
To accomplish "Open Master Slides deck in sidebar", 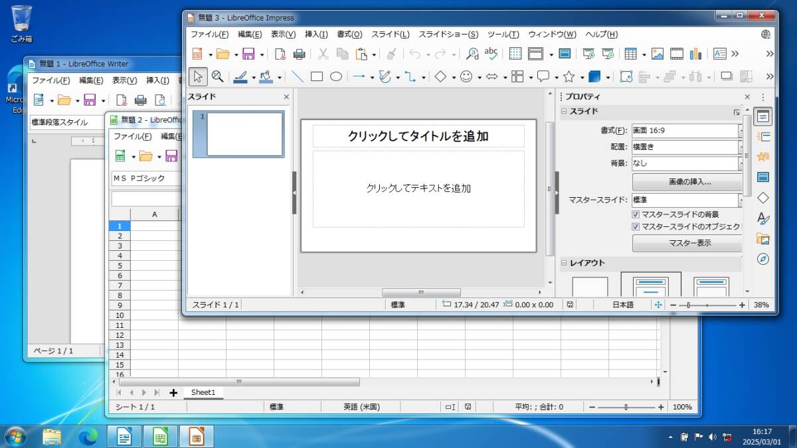I will coord(763,177).
